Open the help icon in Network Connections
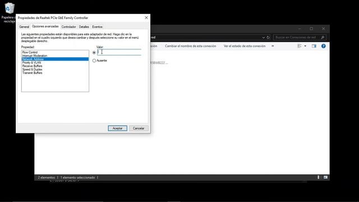The width and height of the screenshot is (359, 202). [323, 46]
